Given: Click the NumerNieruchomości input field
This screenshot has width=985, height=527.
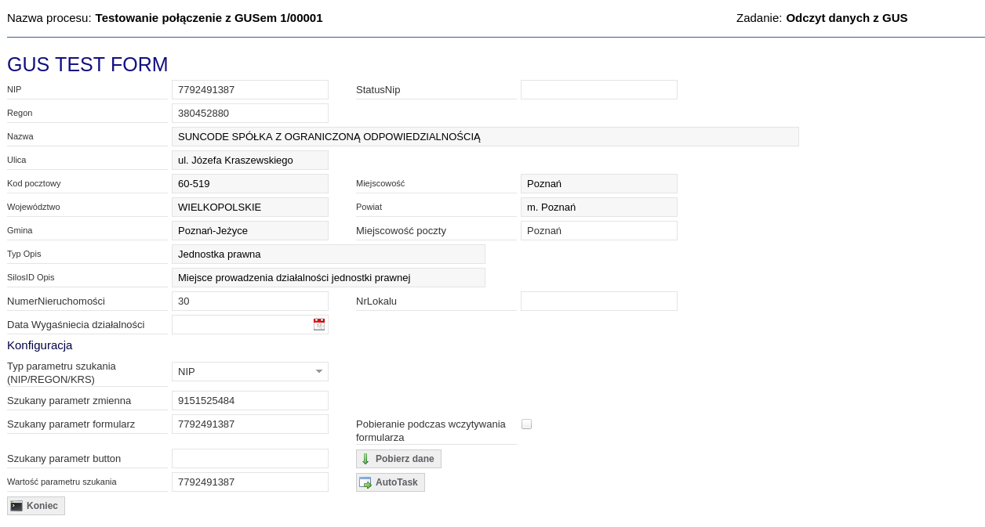Looking at the screenshot, I should [250, 301].
